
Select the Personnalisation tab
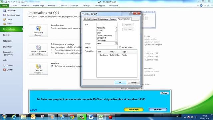124,19
